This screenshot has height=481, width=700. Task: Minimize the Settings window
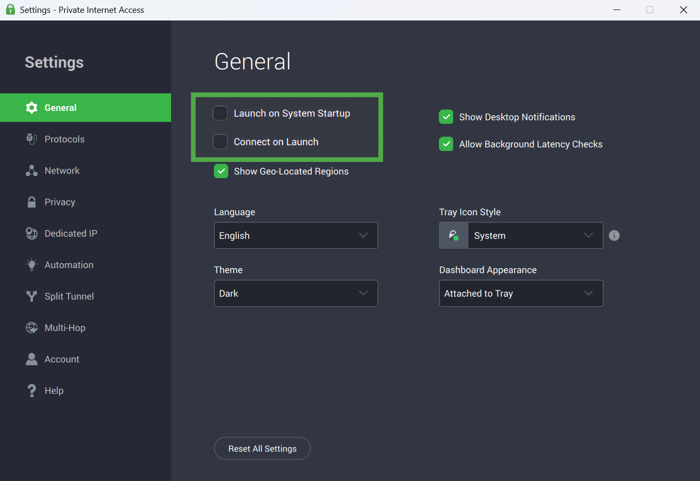tap(617, 10)
